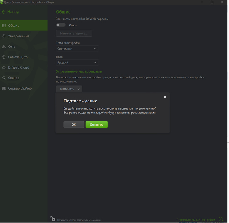Click the Самозащита shield icon
The image size is (229, 223).
(4, 57)
